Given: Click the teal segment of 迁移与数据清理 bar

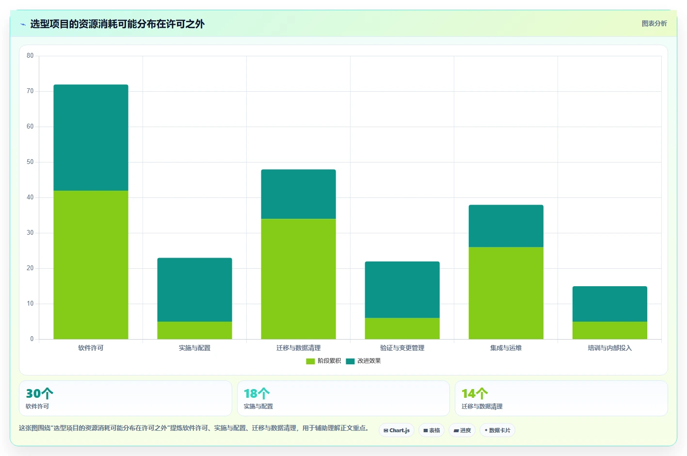Looking at the screenshot, I should point(298,194).
